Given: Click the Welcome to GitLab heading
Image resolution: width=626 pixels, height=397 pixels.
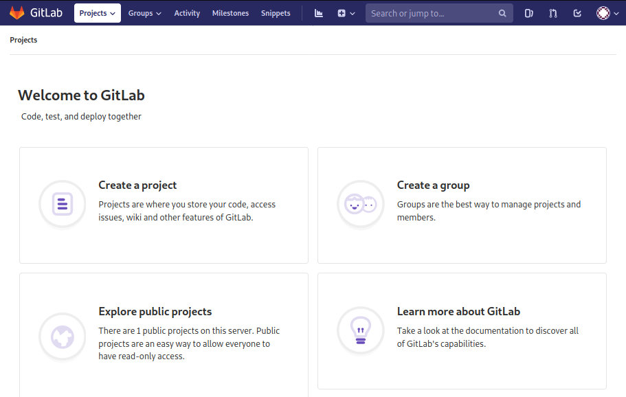Looking at the screenshot, I should [x=82, y=95].
